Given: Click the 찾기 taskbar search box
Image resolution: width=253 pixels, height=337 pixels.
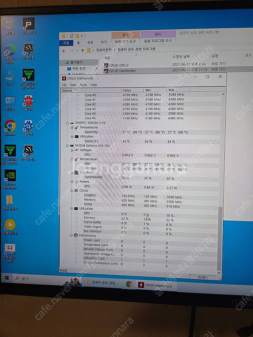Looking at the screenshot, I should pos(37,279).
